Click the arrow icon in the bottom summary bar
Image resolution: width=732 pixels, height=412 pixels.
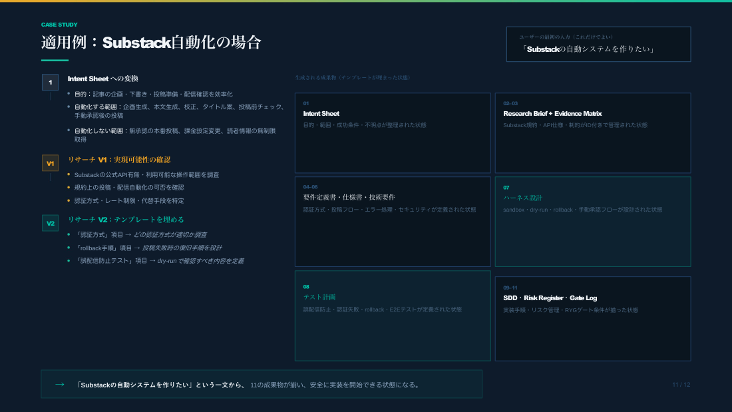(x=60, y=385)
